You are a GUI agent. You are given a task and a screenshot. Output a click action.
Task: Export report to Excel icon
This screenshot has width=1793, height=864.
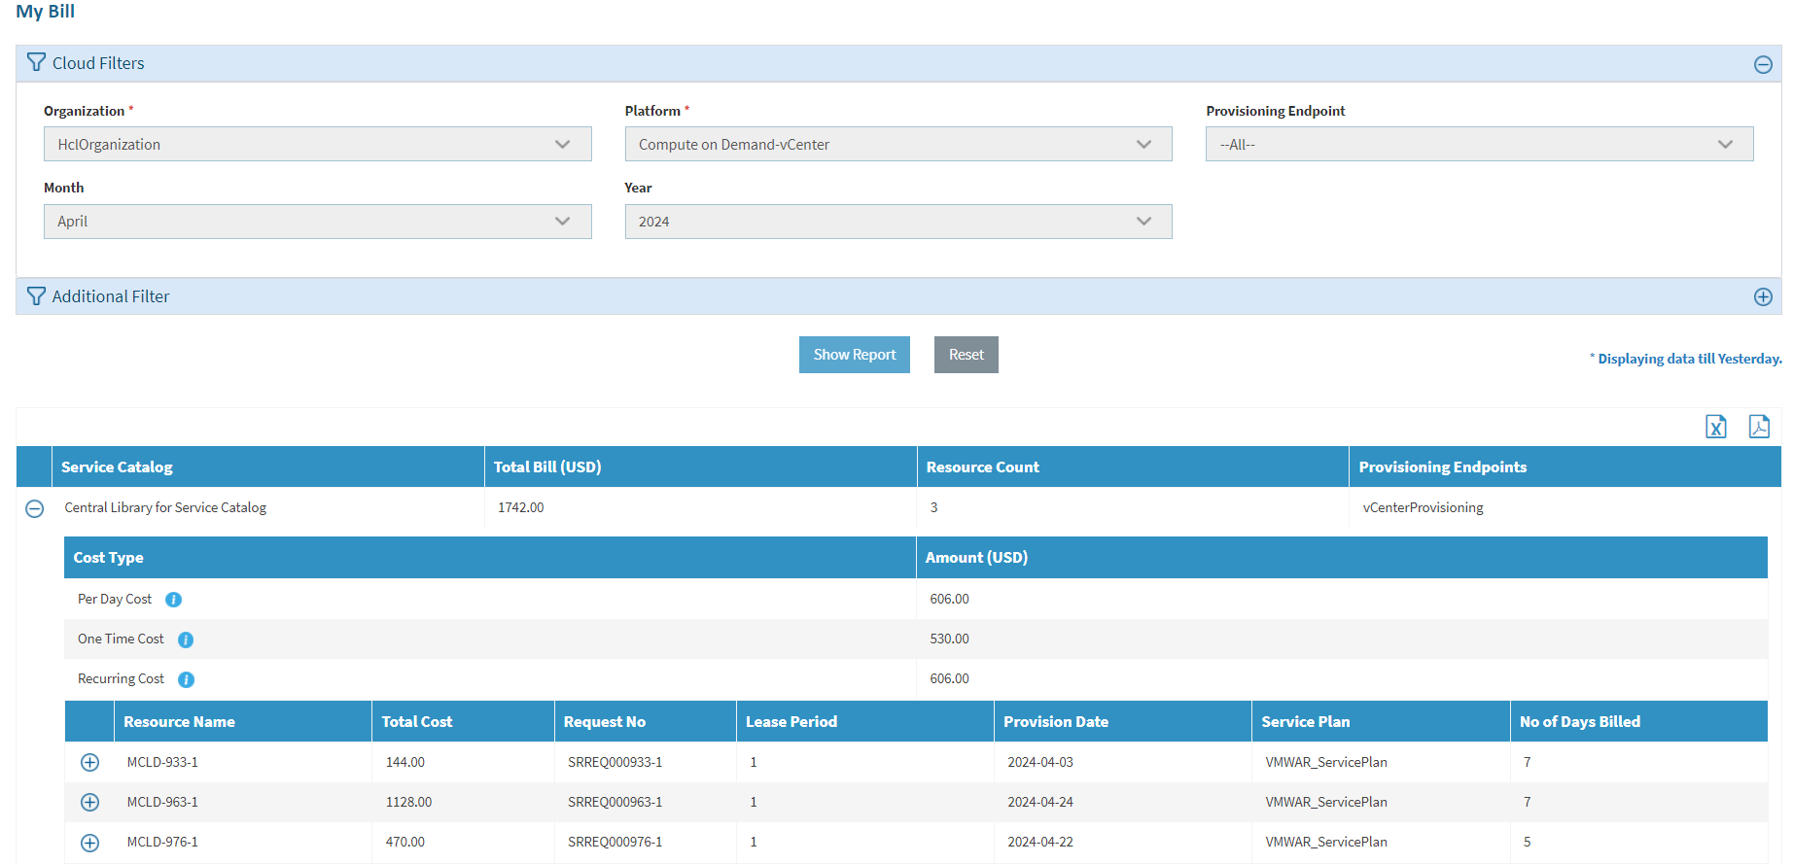click(x=1716, y=427)
